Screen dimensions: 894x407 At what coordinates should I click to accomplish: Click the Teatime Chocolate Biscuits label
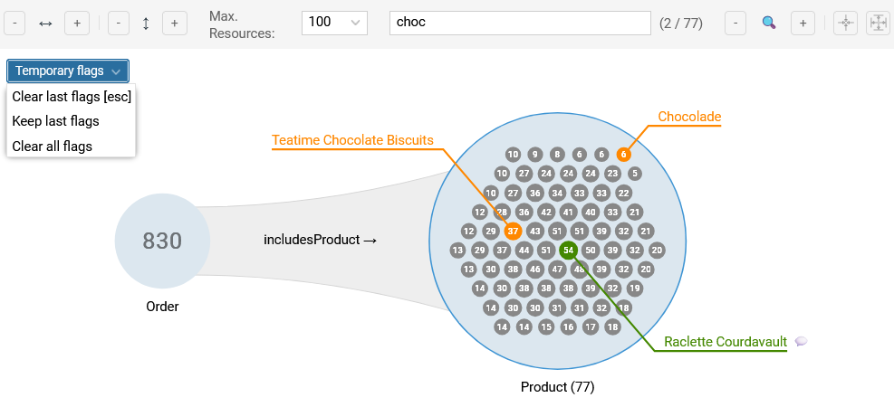coord(352,140)
